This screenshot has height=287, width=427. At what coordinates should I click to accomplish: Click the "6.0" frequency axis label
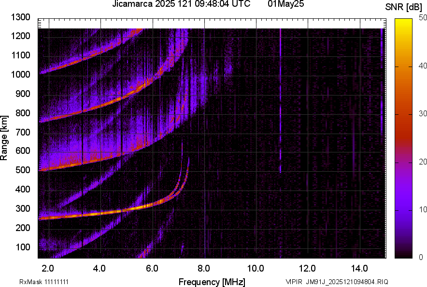click(152, 269)
